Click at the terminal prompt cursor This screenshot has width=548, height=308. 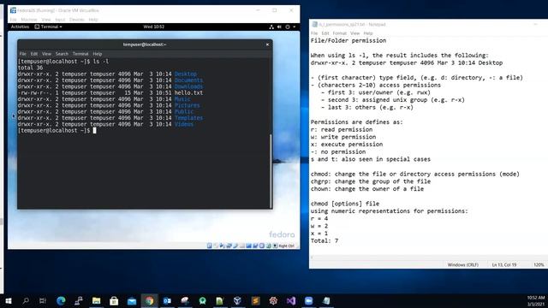click(94, 131)
